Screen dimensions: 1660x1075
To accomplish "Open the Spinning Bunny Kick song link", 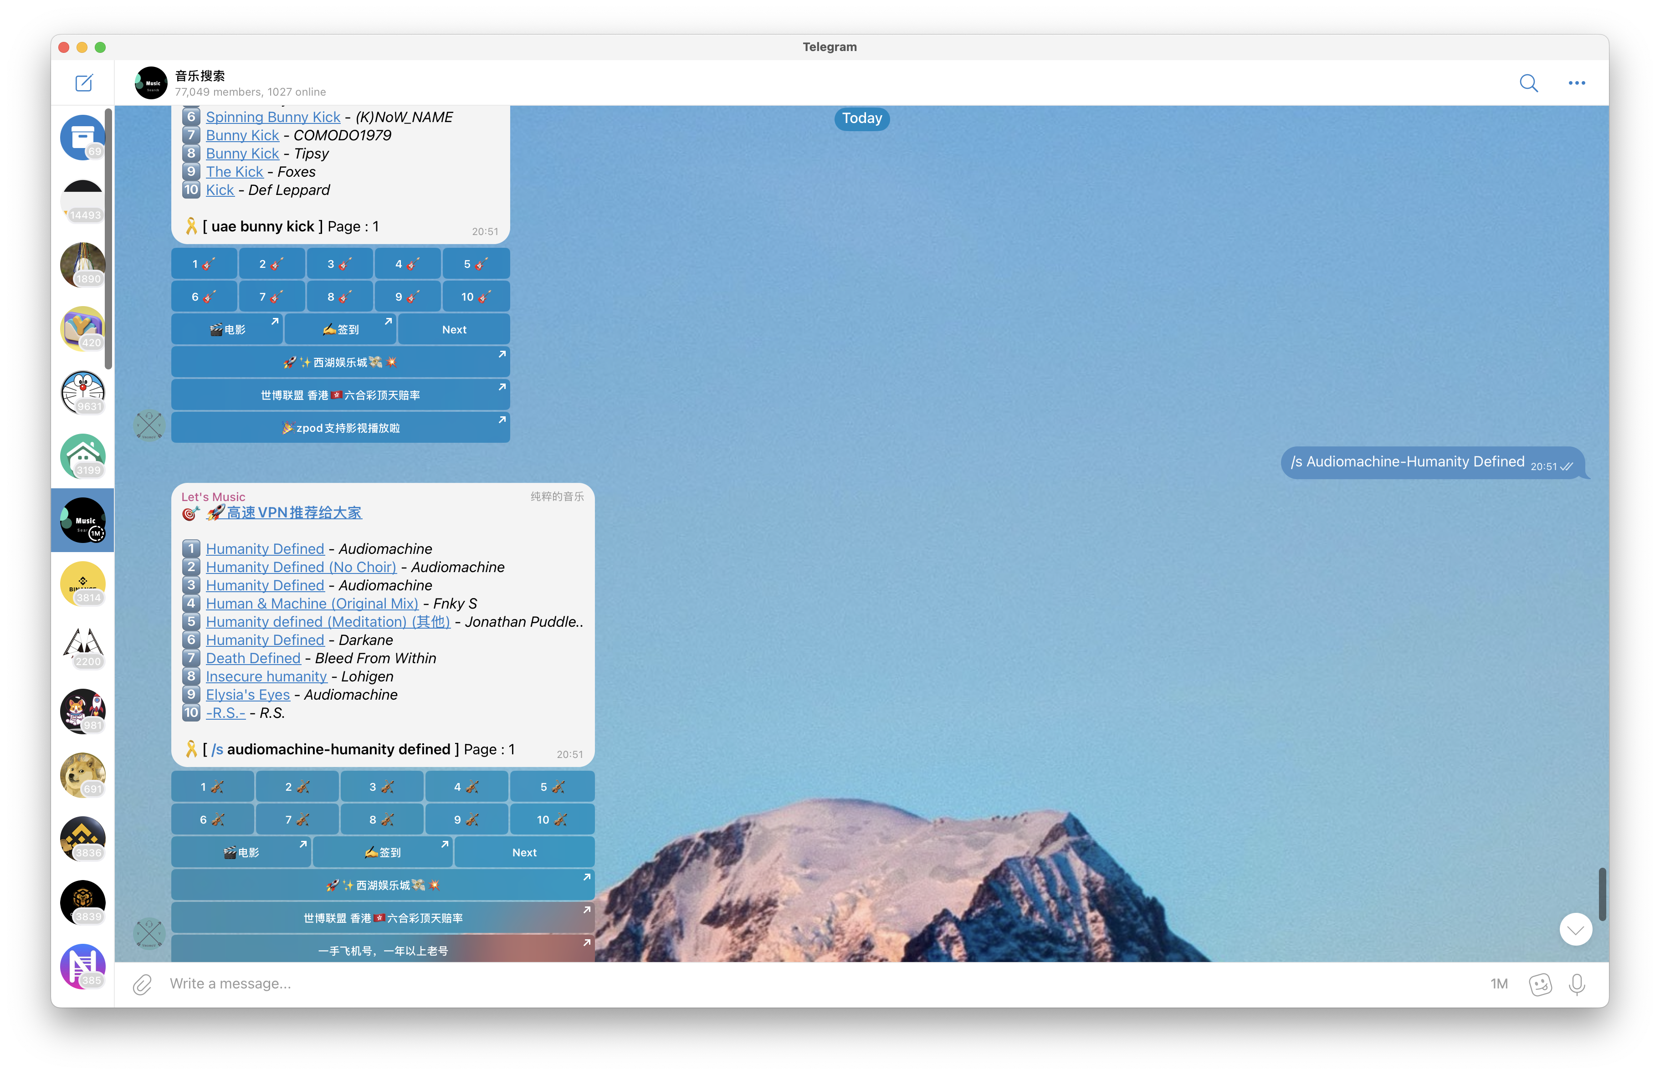I will coord(273,117).
